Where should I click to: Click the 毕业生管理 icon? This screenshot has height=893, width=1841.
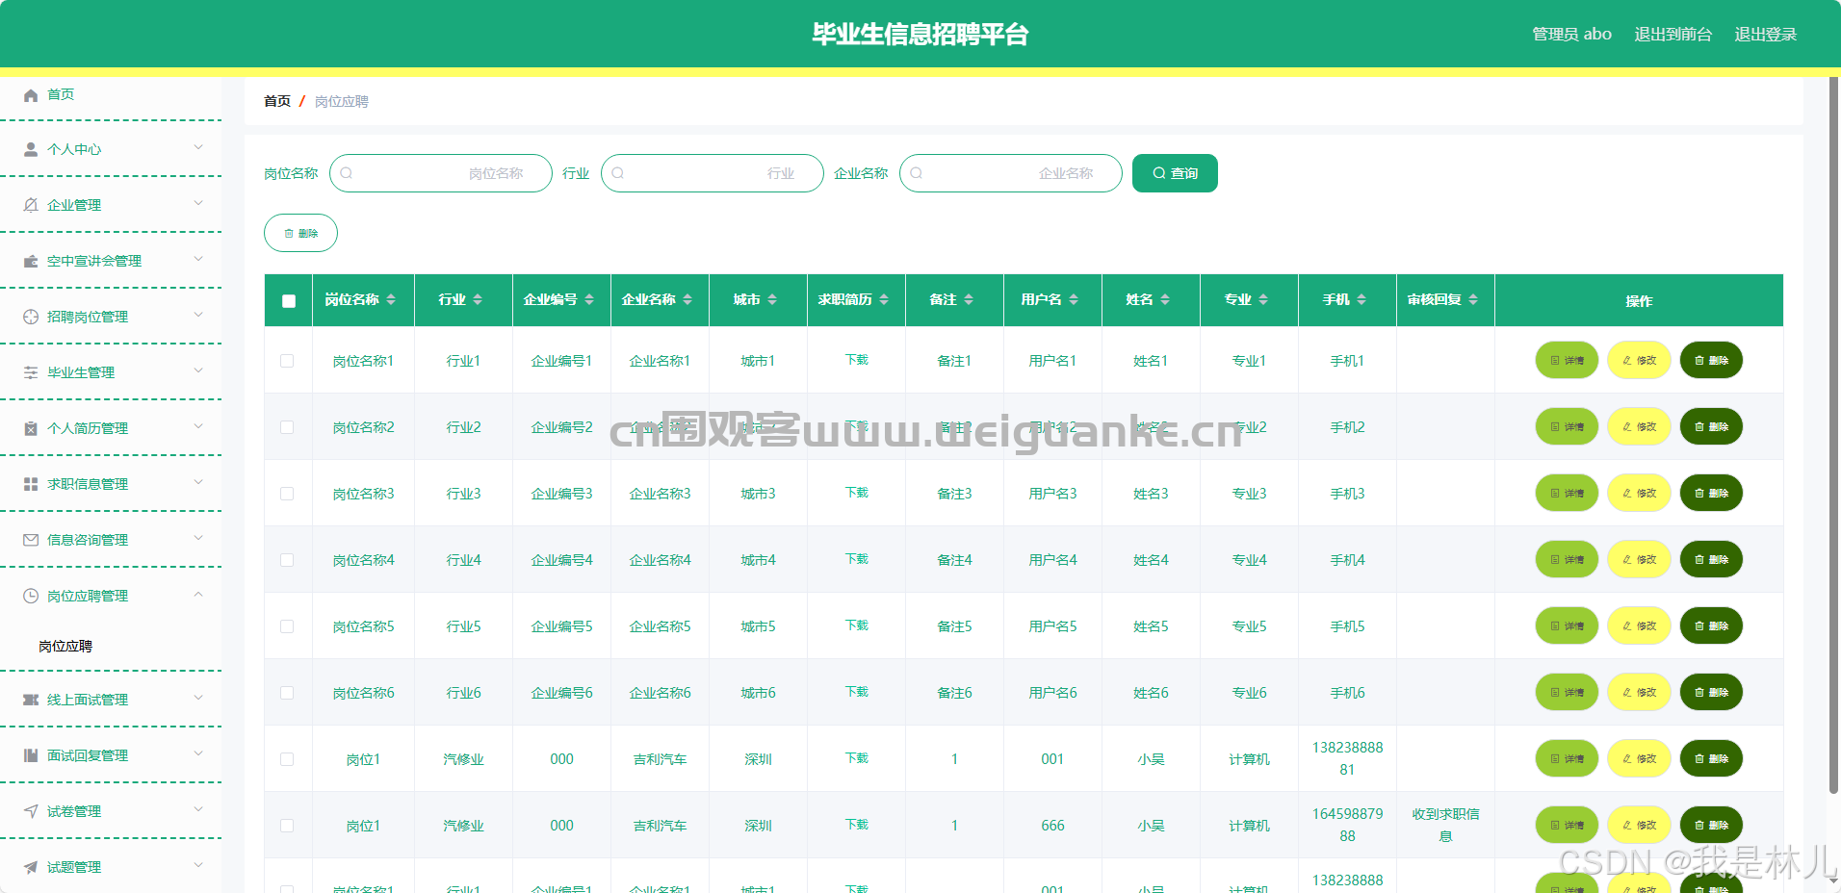point(31,372)
